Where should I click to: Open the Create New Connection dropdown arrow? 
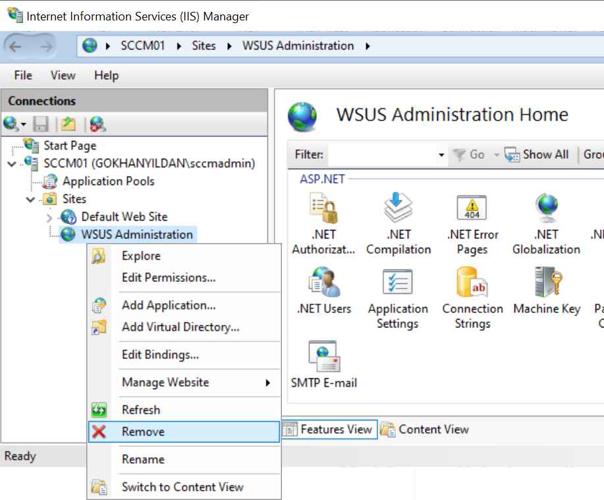[24, 125]
